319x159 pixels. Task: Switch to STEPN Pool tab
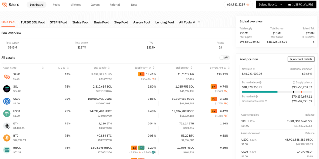click(58, 22)
